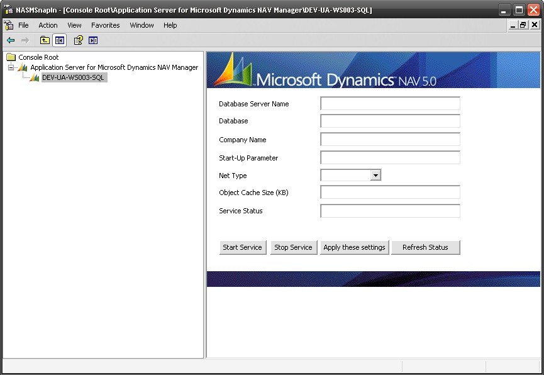Viewport: 544px width, 375px height.
Task: Click the "Service Status" label
Action: click(241, 211)
